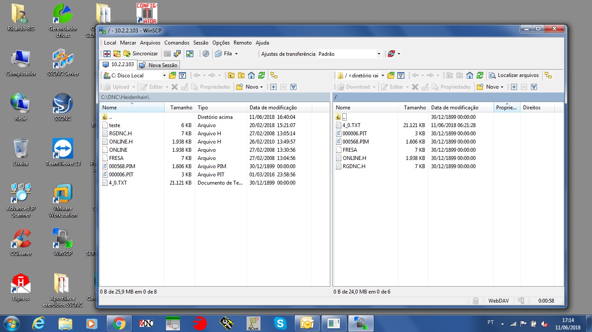Open the local panel file filter
Screen dimensions: 592x332
click(182, 75)
